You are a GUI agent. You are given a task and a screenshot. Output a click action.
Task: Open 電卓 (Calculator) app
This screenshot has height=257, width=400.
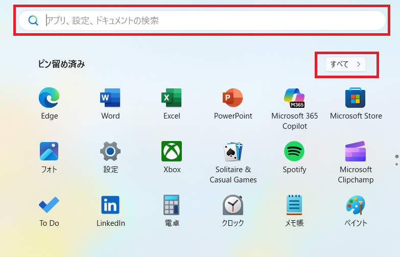point(172,205)
